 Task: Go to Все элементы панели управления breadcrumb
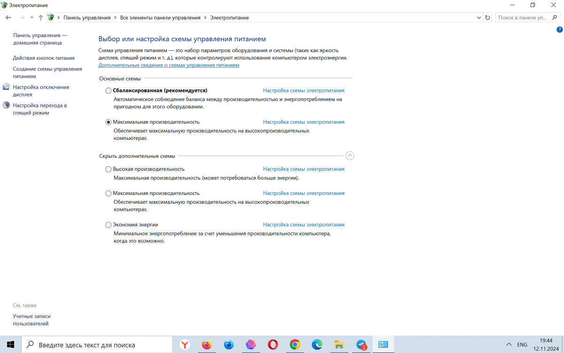pyautogui.click(x=160, y=17)
